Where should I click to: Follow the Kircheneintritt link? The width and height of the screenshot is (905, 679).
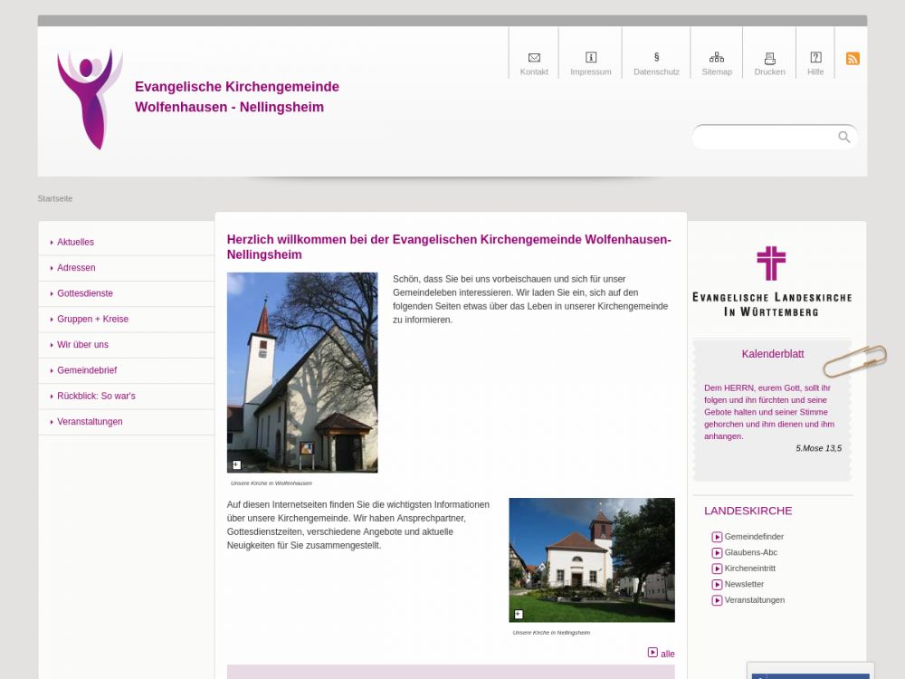pyautogui.click(x=749, y=569)
